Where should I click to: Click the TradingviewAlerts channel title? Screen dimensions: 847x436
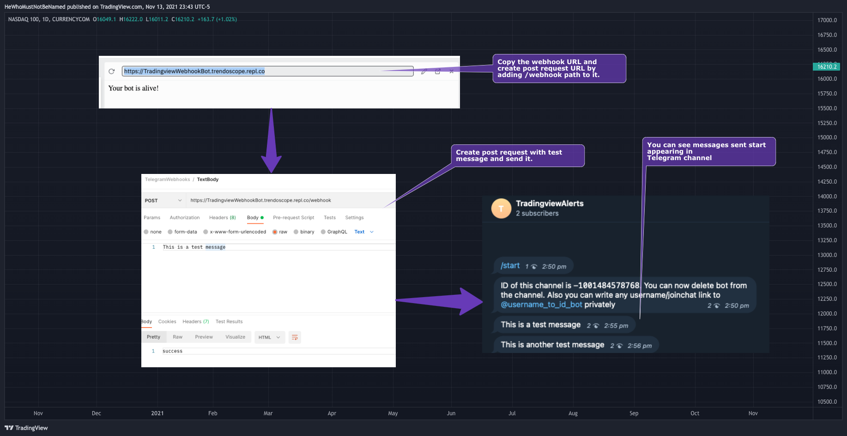click(550, 203)
